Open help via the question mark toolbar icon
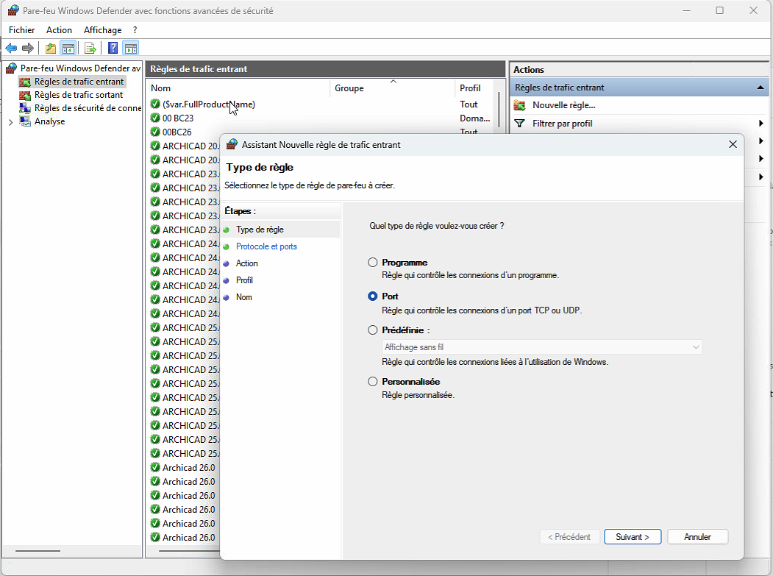This screenshot has width=773, height=576. tap(113, 48)
